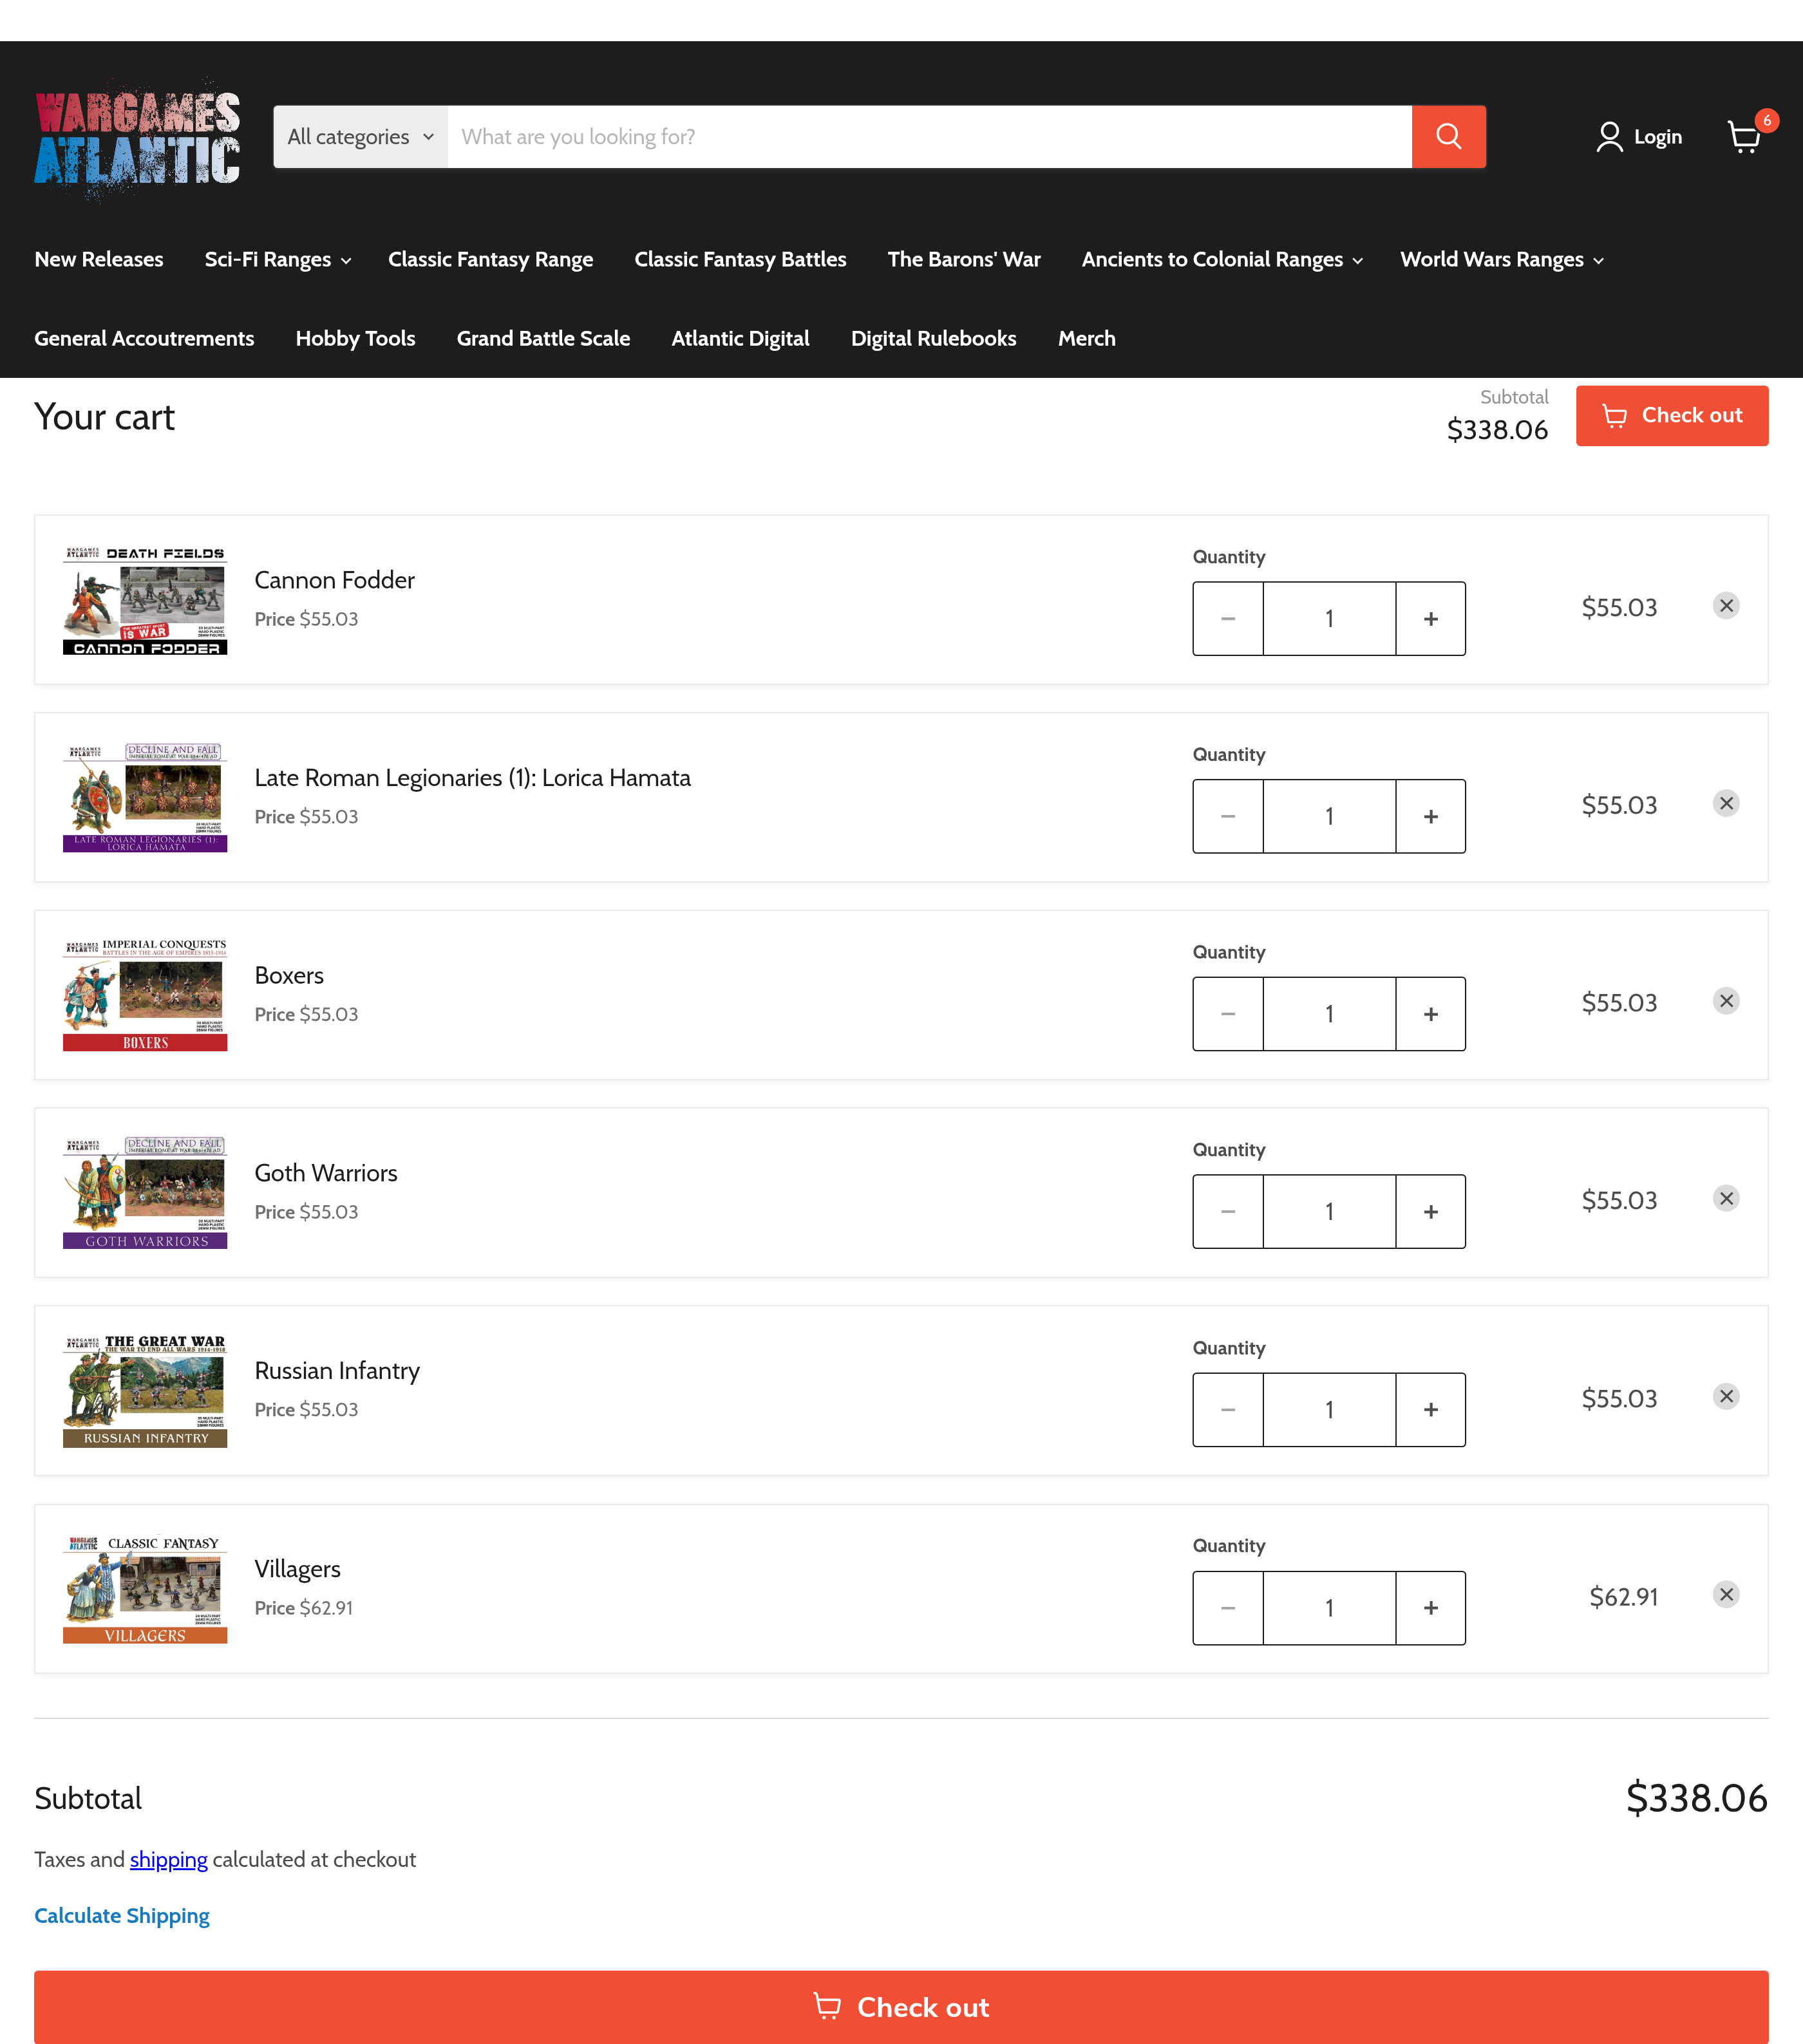Remove Villagers from the cart

coord(1726,1594)
